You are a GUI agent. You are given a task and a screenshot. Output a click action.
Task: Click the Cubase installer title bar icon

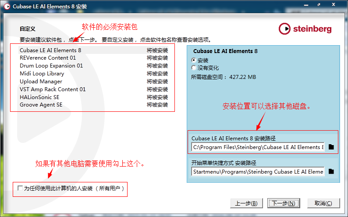tap(7, 7)
